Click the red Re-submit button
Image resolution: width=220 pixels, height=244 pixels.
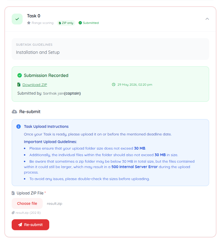click(x=30, y=225)
